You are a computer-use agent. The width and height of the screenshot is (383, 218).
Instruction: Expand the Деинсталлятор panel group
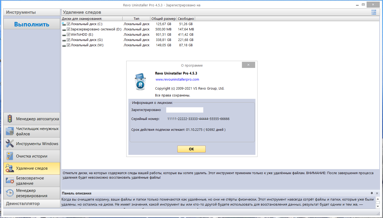(32, 203)
